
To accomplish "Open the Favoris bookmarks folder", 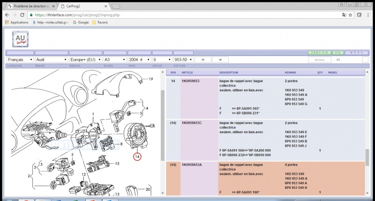I will 100,22.
